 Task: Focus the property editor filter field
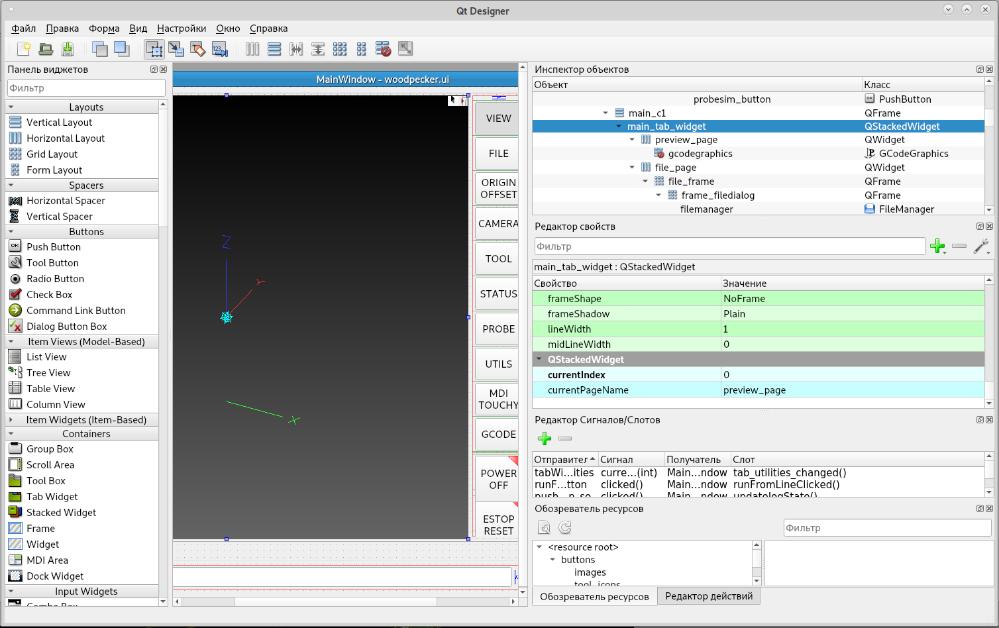730,246
